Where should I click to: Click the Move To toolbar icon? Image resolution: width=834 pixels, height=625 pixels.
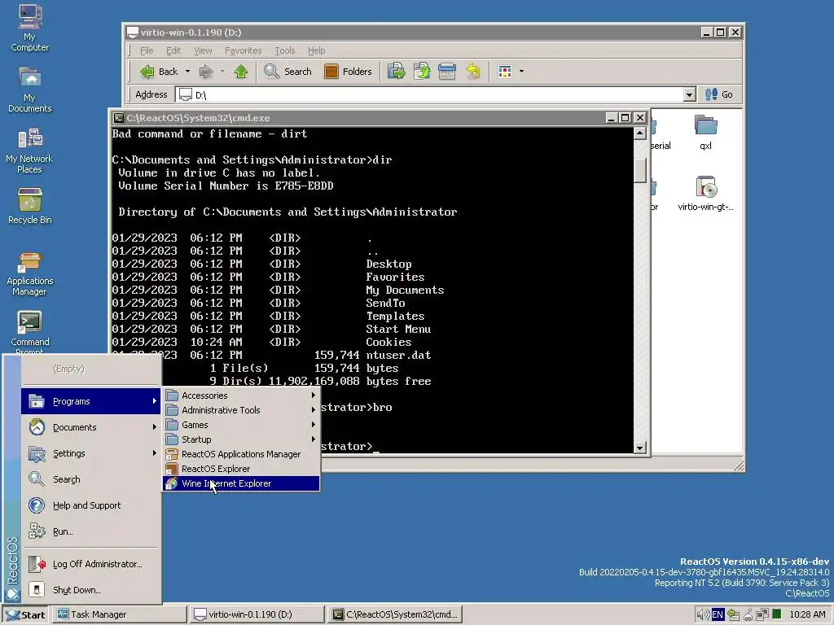[396, 72]
